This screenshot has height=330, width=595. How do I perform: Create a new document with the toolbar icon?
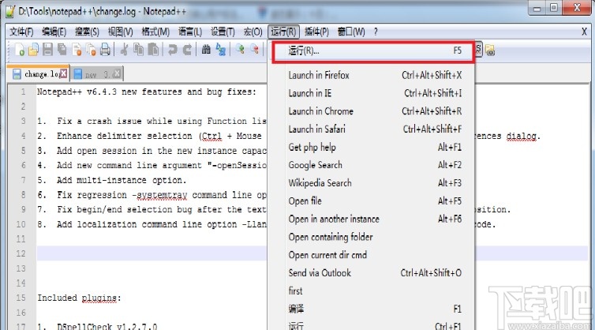coord(20,50)
